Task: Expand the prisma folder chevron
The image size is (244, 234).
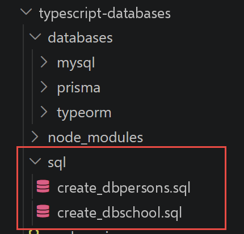Action: [x=44, y=87]
